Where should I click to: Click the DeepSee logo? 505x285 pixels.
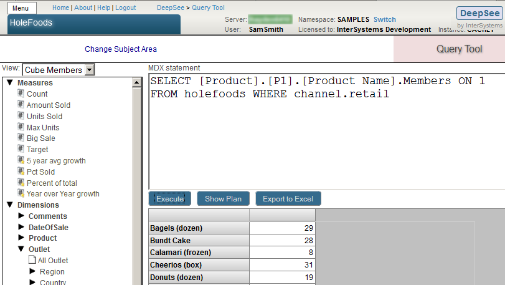pos(479,13)
